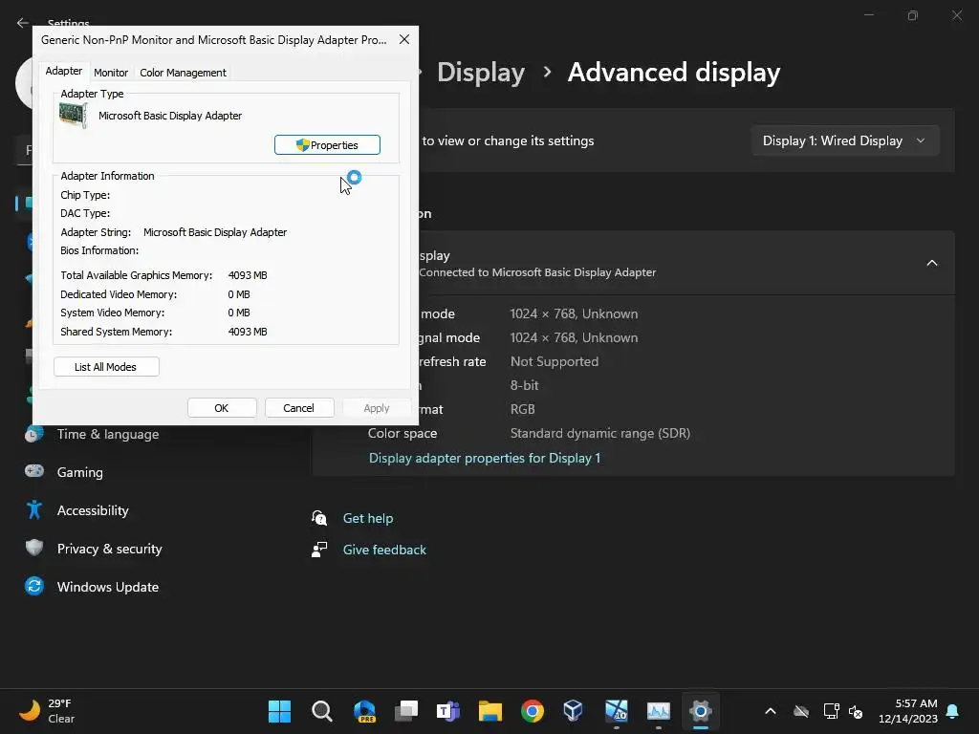Open the Display 1: Wired Display dropdown
This screenshot has height=734, width=979.
click(845, 140)
